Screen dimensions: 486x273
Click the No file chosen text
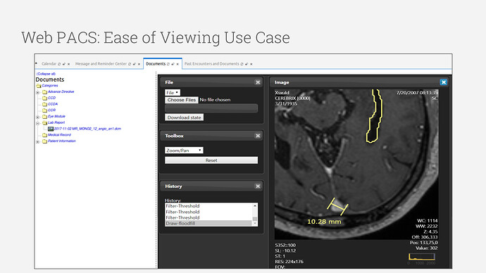[215, 100]
